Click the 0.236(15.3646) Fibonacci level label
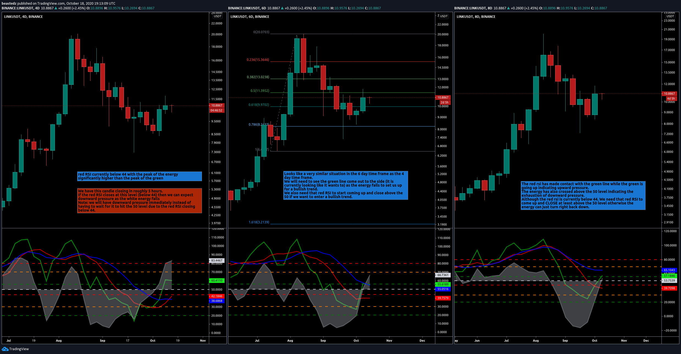The width and height of the screenshot is (681, 354). [258, 60]
